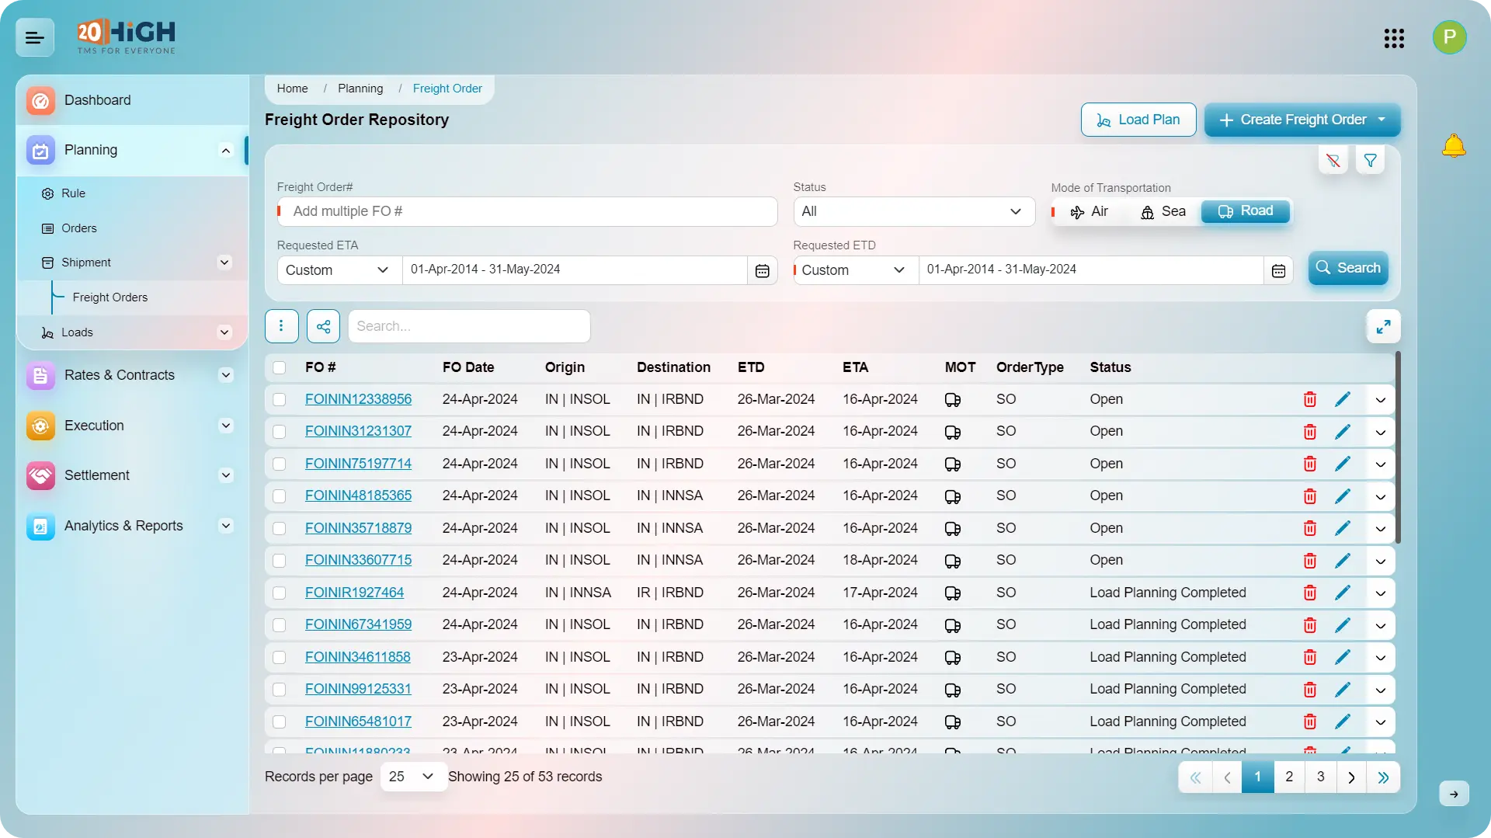This screenshot has height=838, width=1491.
Task: Toggle the hamburger sidebar menu
Action: point(35,37)
